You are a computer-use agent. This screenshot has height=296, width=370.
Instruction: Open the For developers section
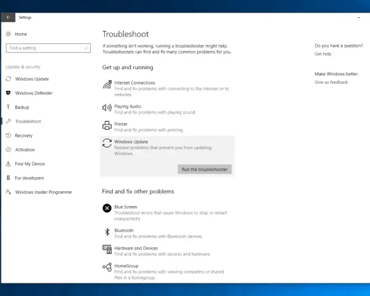29,178
